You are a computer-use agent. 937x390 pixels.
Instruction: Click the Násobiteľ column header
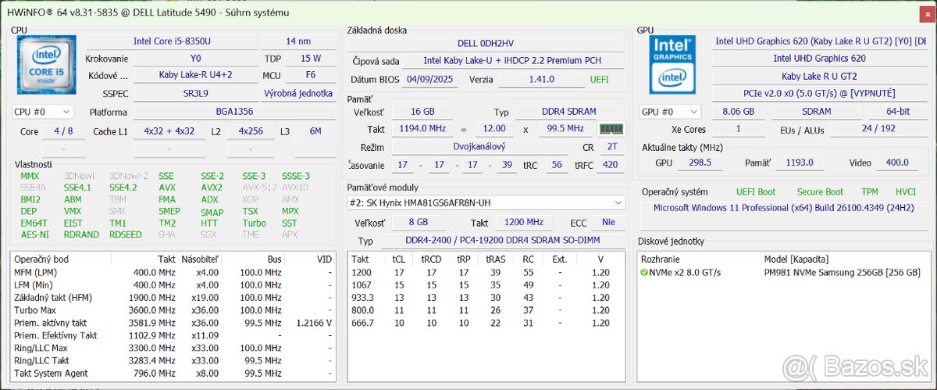click(199, 259)
